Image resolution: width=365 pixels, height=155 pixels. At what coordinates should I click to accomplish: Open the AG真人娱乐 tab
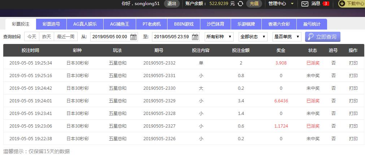(x=85, y=24)
